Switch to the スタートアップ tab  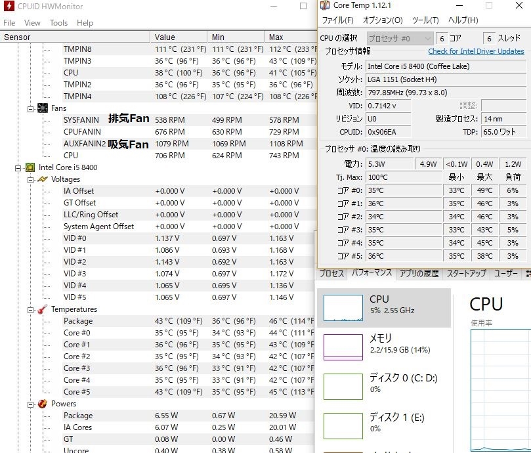coord(466,273)
